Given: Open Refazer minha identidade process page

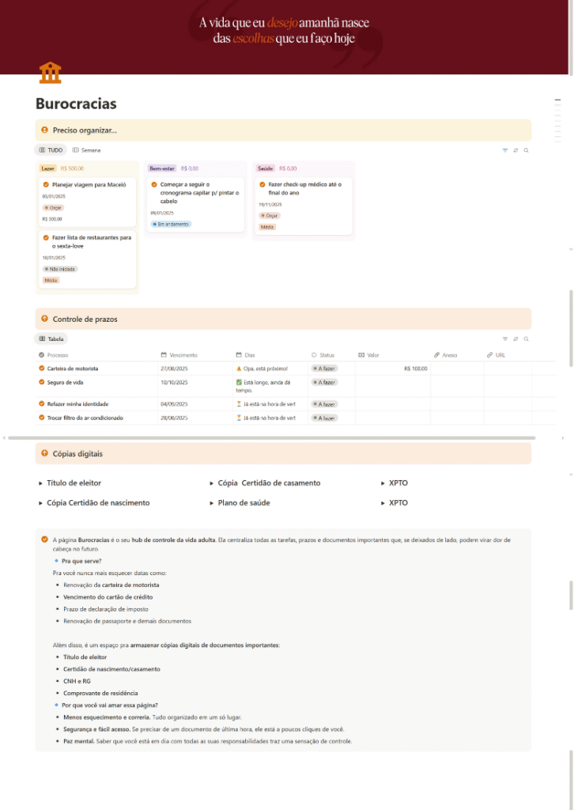Looking at the screenshot, I should [78, 404].
